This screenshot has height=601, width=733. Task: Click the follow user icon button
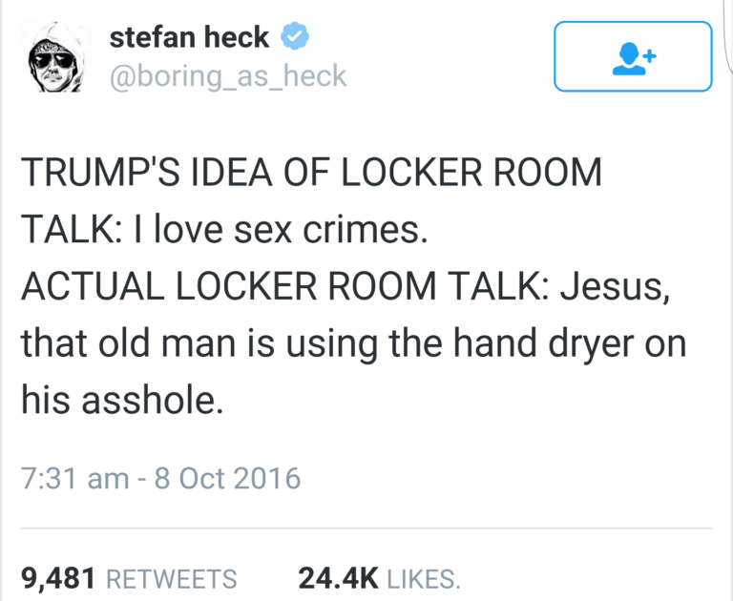(633, 56)
